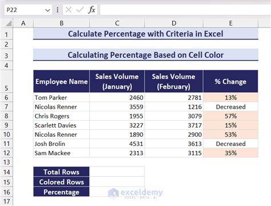Select row 16 header

[6, 192]
